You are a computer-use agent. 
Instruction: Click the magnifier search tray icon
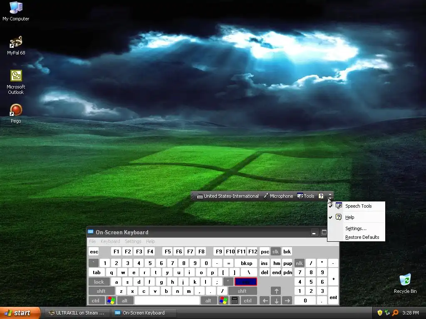coord(395,313)
